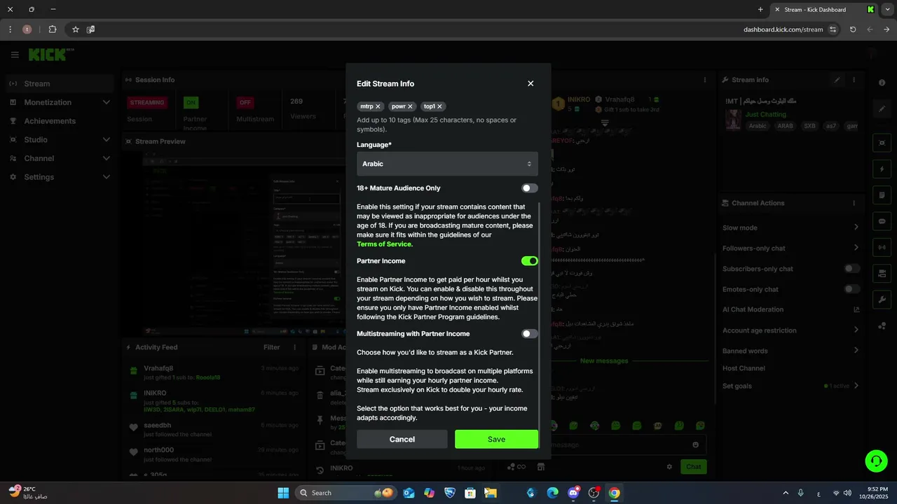
Task: Remove the top1 tag
Action: coord(440,106)
